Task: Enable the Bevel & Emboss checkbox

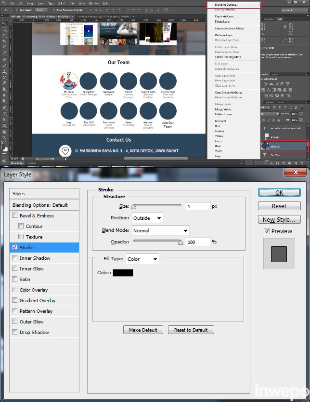Action: pyautogui.click(x=14, y=215)
